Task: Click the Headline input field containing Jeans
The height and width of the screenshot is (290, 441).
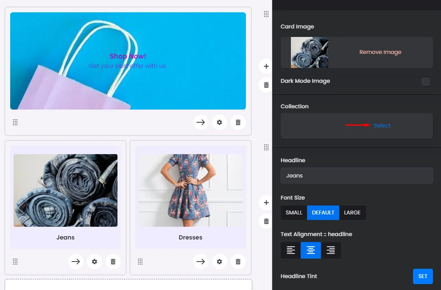Action: (x=356, y=175)
